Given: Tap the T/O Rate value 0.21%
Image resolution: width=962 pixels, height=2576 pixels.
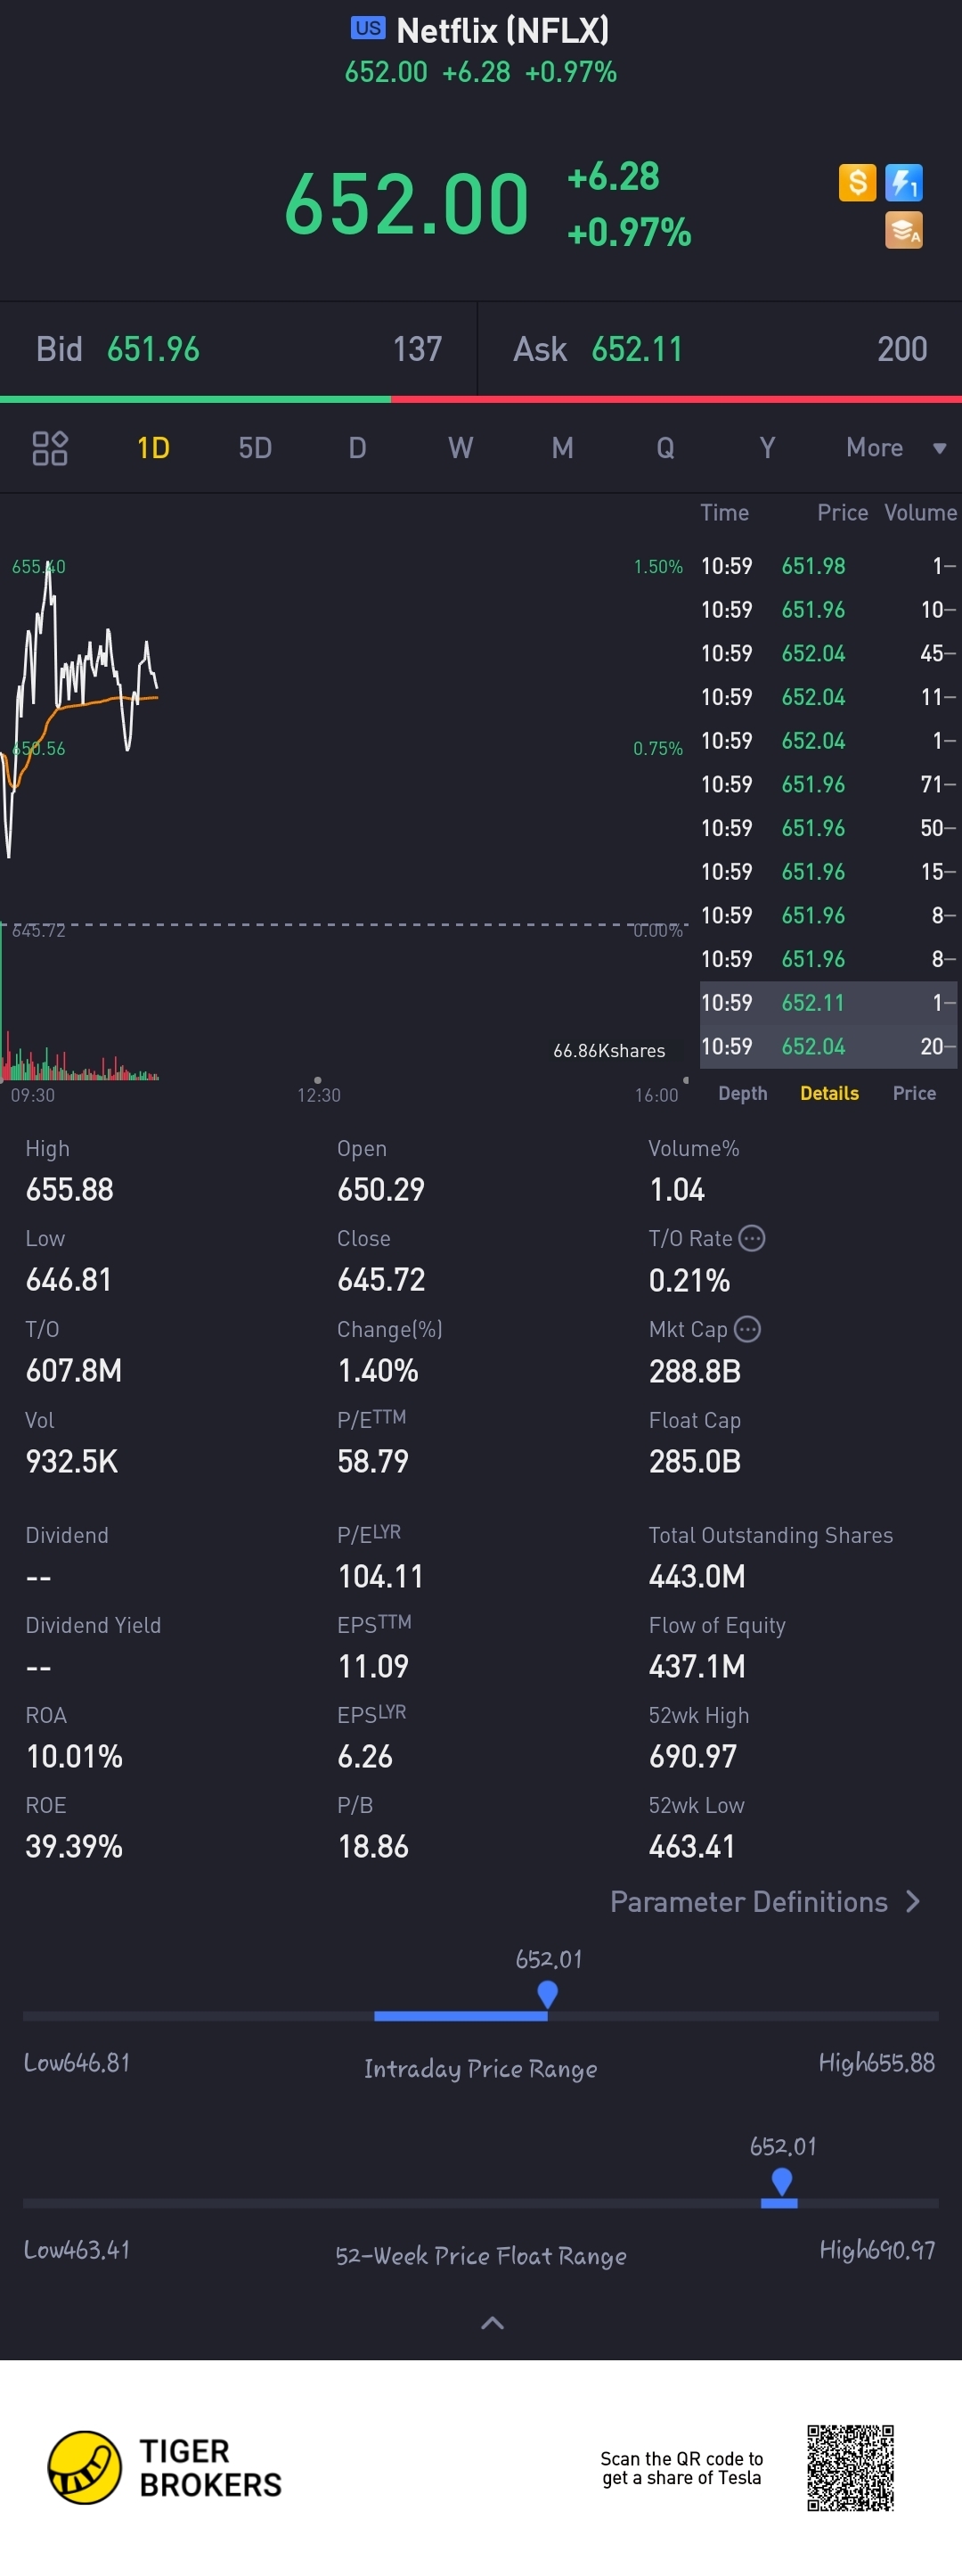Looking at the screenshot, I should click(689, 1280).
